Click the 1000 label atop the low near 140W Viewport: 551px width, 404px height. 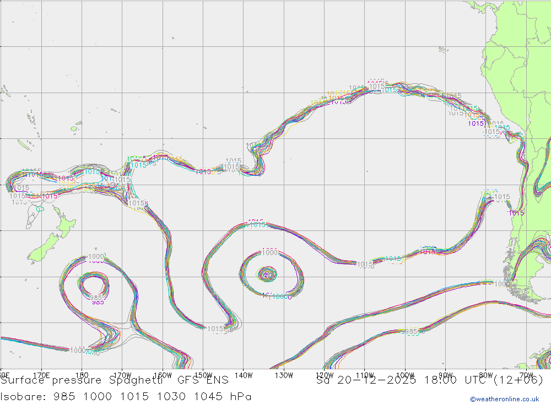pos(270,252)
